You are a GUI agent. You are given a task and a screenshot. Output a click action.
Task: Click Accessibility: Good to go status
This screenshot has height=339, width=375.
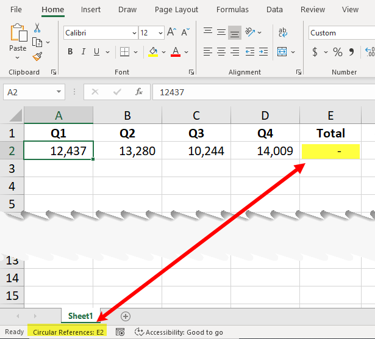pyautogui.click(x=179, y=332)
